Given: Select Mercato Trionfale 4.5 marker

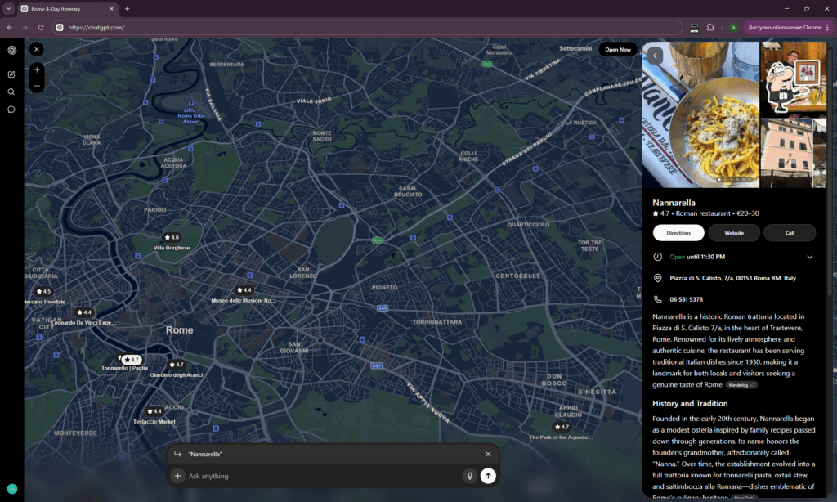Looking at the screenshot, I should click(43, 292).
